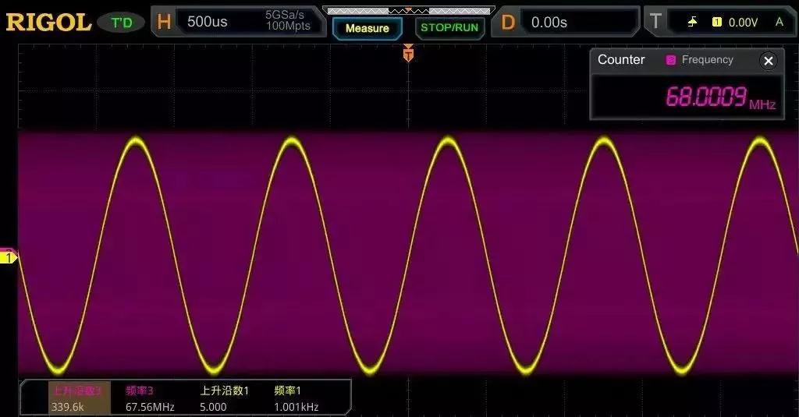This screenshot has height=417, width=799.
Task: Close the Counter panel
Action: point(768,61)
